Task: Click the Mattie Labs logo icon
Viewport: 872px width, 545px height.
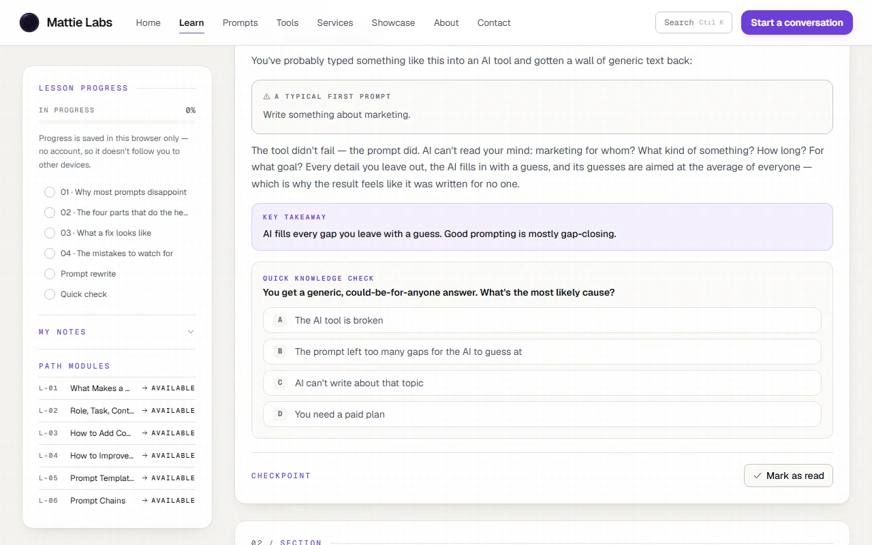Action: [29, 22]
